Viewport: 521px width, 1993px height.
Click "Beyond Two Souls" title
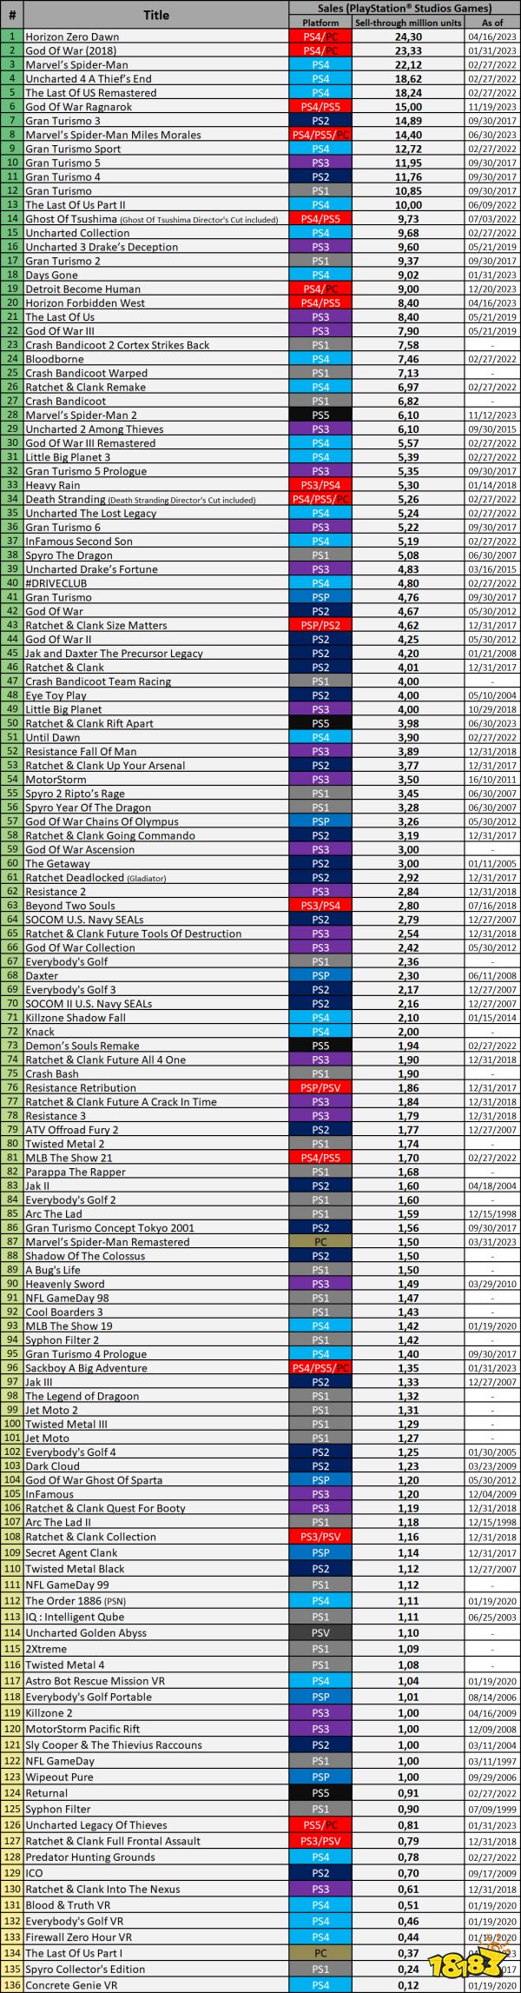[70, 906]
